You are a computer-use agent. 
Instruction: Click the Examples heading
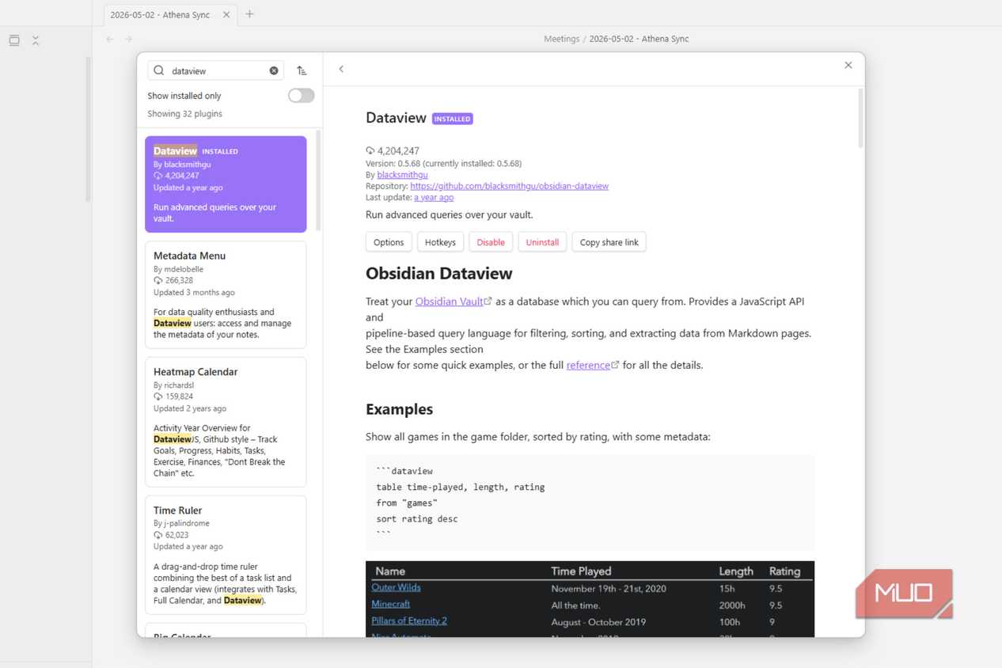click(x=399, y=409)
